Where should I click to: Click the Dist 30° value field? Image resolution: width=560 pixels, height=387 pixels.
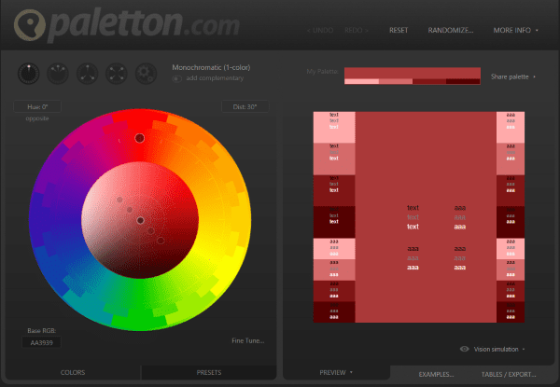[245, 106]
